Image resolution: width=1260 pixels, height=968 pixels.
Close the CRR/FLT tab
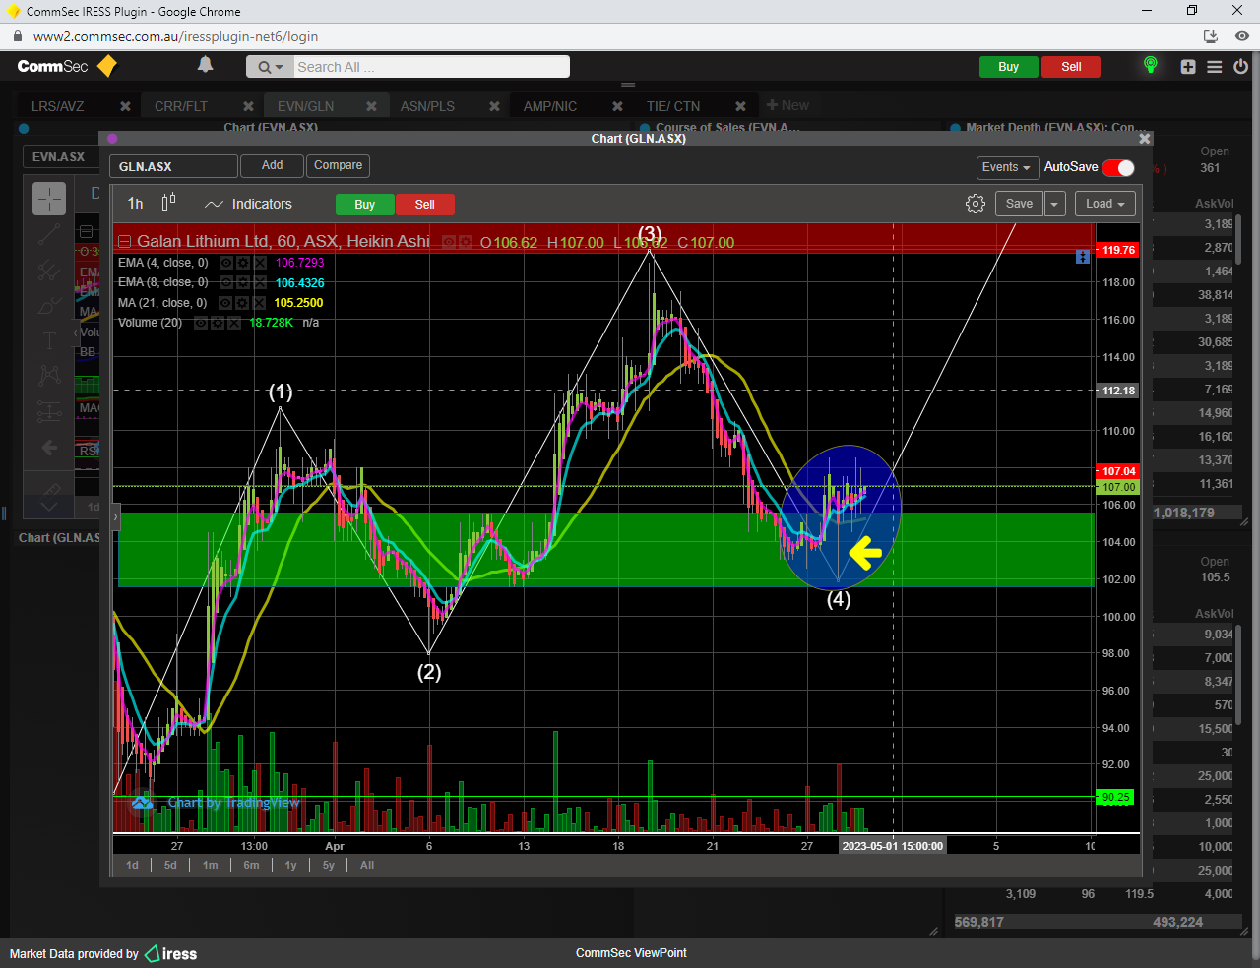click(248, 106)
